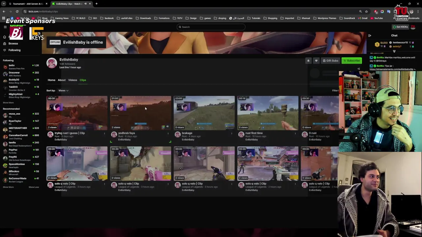Collapse Recommended list with Show Less
The height and width of the screenshot is (237, 422).
click(34, 187)
